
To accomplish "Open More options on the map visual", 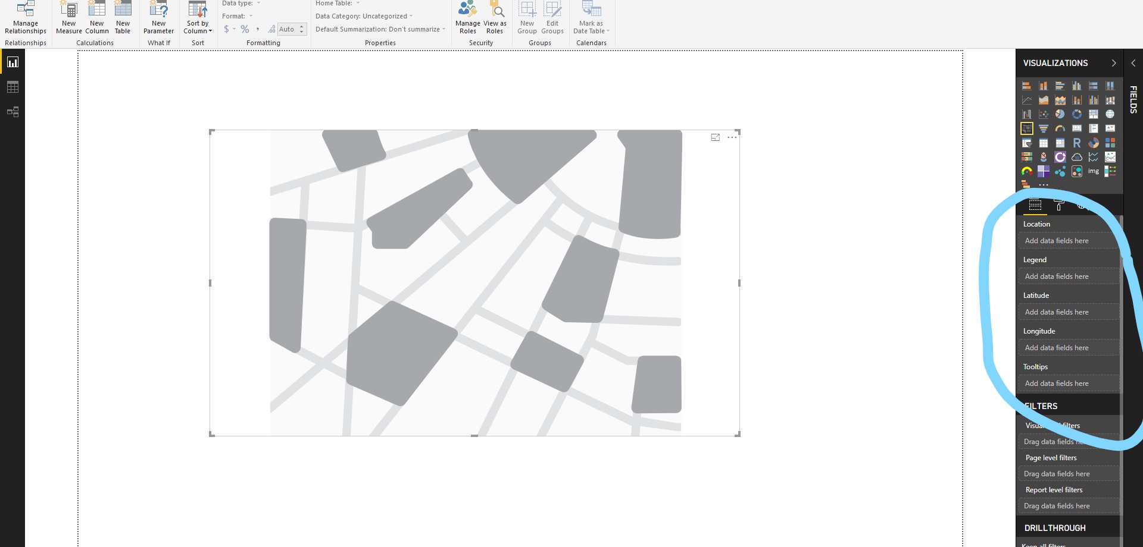I will click(732, 137).
